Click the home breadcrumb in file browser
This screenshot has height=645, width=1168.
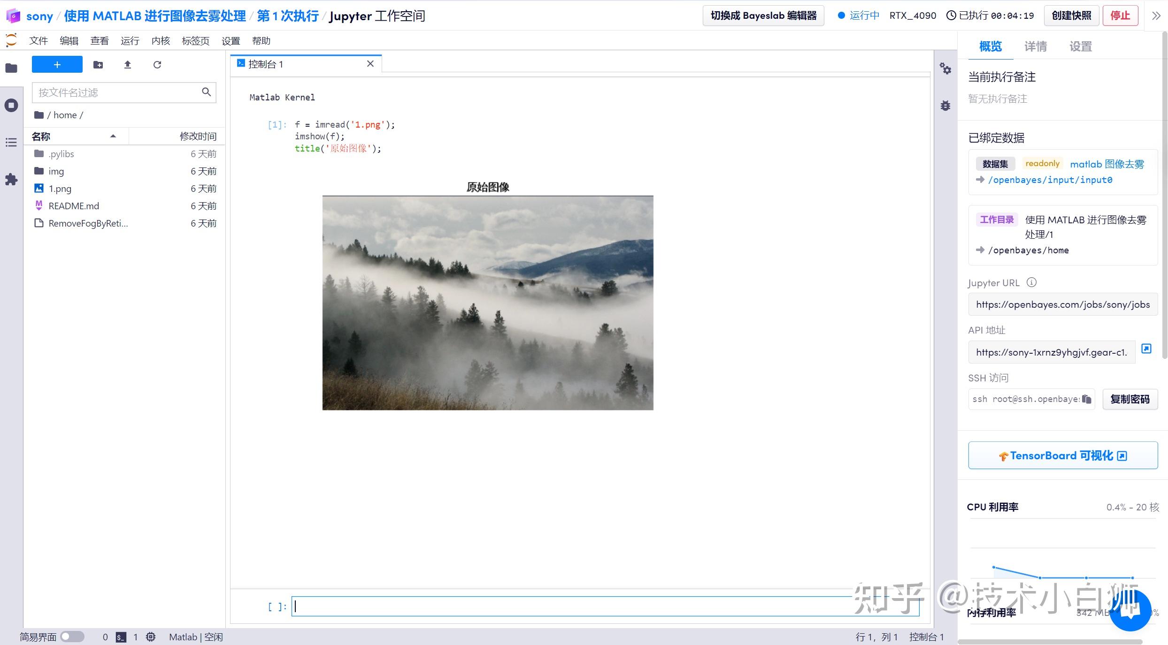coord(65,115)
